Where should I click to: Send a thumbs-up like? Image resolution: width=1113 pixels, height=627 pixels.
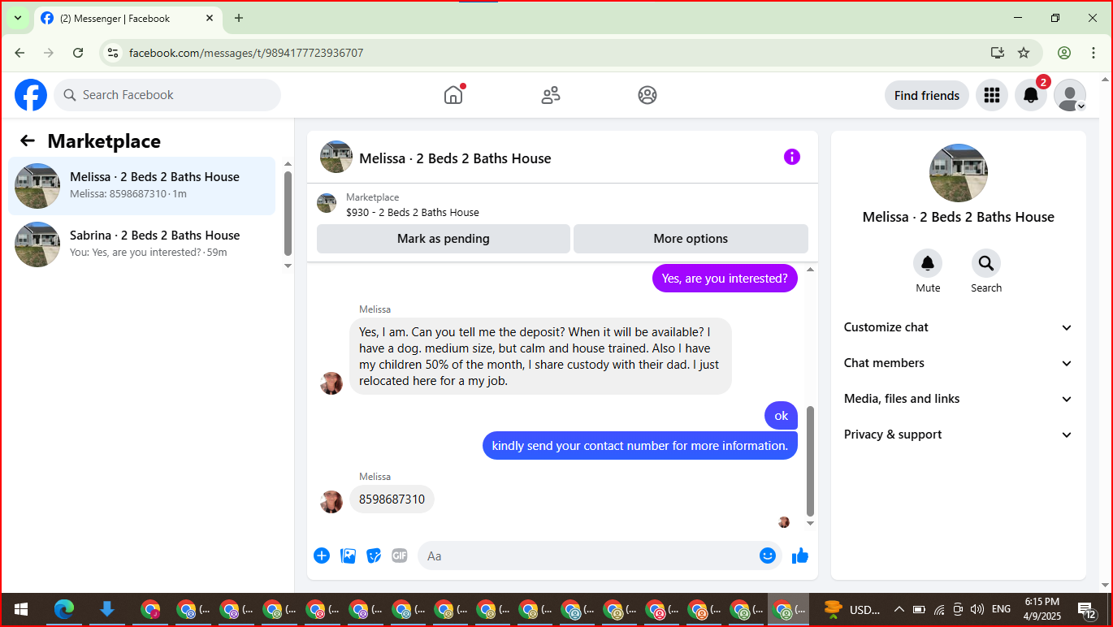800,556
